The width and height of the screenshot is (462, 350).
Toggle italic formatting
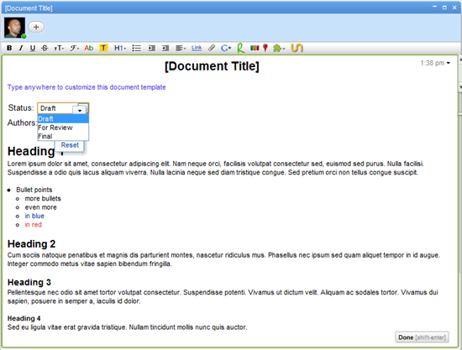click(21, 48)
